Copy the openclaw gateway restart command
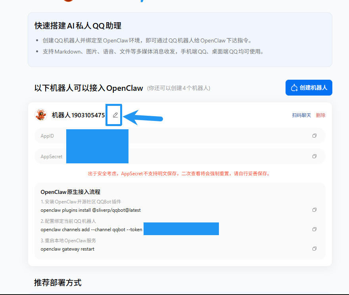 pyautogui.click(x=314, y=249)
